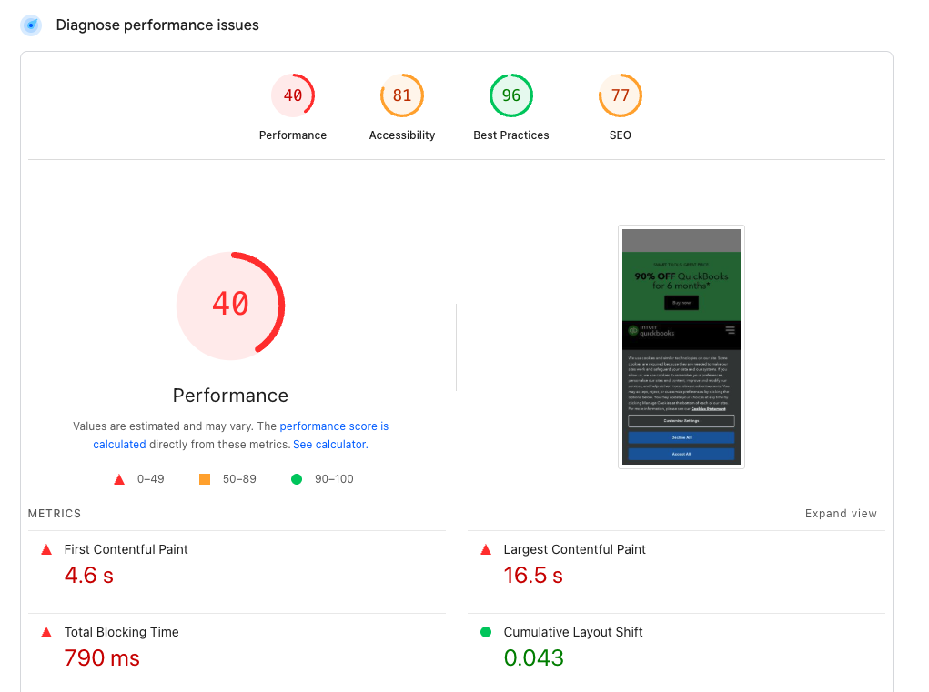
Task: Select the Performance score gauge showing 40
Action: 293,95
